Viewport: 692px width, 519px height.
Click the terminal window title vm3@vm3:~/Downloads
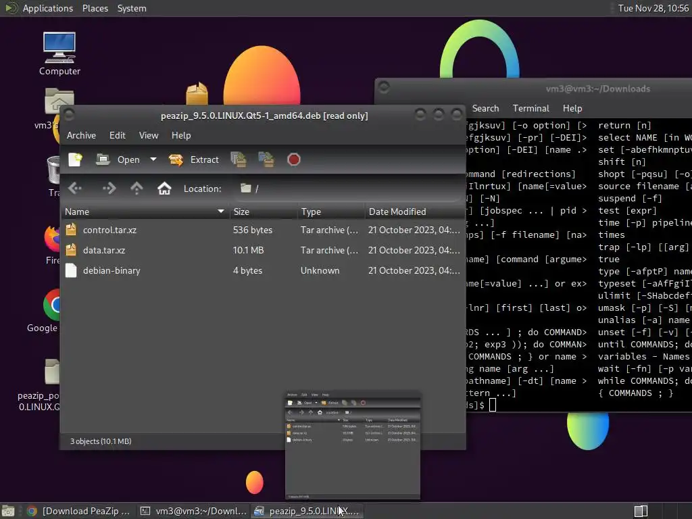click(597, 89)
